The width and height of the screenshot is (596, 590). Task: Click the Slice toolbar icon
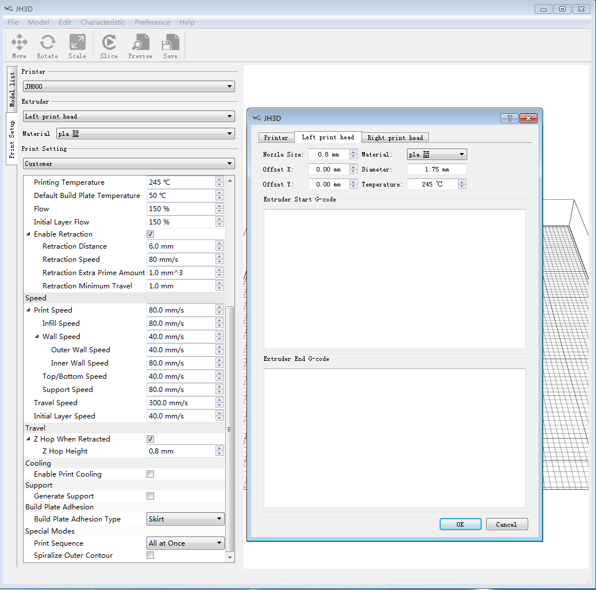pyautogui.click(x=109, y=46)
